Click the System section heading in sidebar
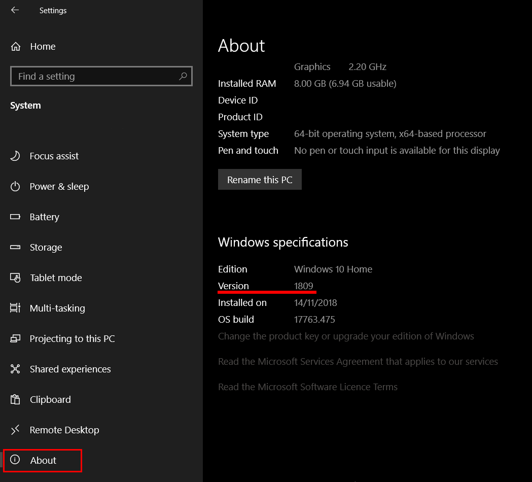The image size is (532, 482). click(25, 106)
